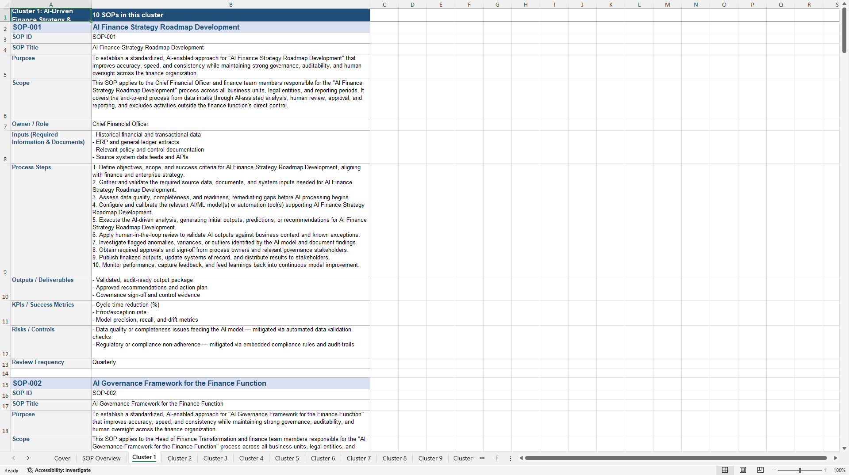
Task: Click the 'Owner / Role' label cell
Action: click(51, 125)
